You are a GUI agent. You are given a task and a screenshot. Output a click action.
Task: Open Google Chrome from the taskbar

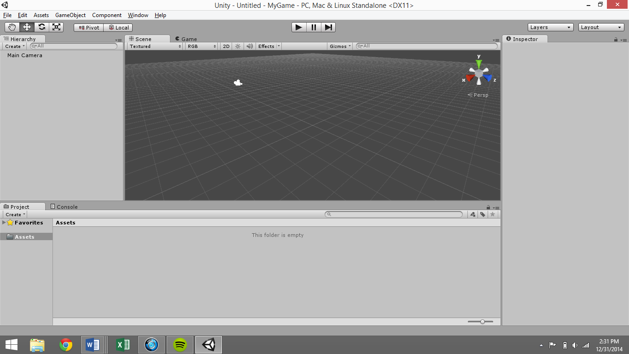(66, 345)
